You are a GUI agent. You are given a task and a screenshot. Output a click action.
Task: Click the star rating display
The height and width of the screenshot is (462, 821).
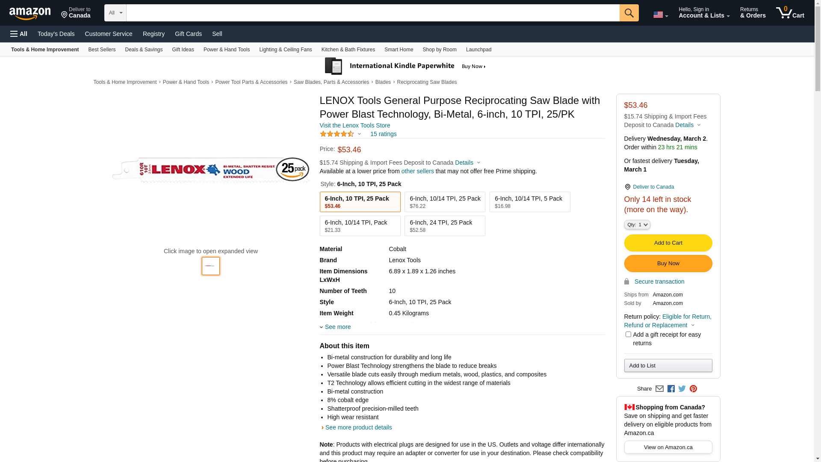click(337, 134)
